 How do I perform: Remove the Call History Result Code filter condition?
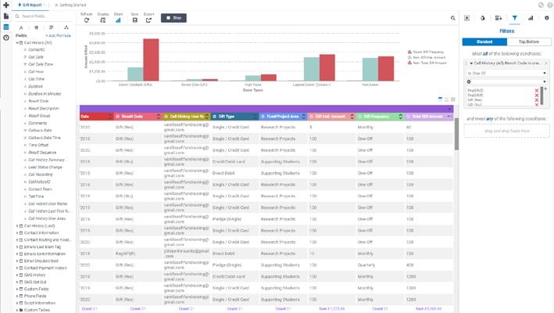[x=546, y=63]
